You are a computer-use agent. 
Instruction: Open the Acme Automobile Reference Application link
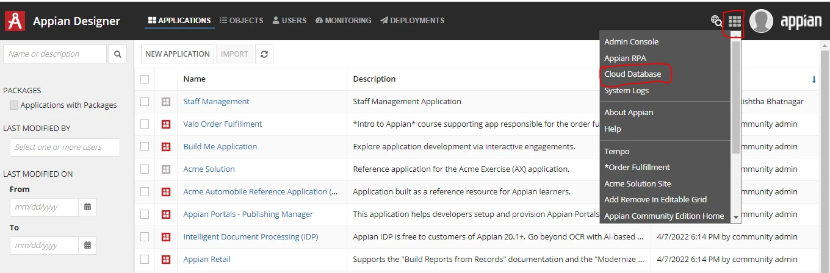(x=261, y=192)
